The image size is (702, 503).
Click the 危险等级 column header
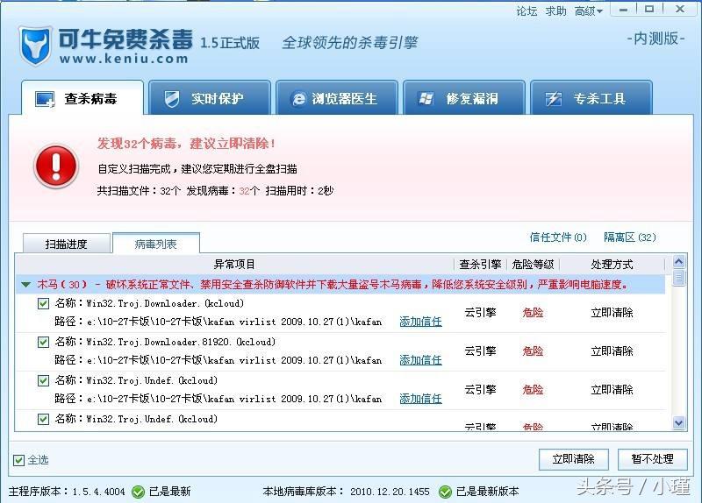[x=533, y=265]
